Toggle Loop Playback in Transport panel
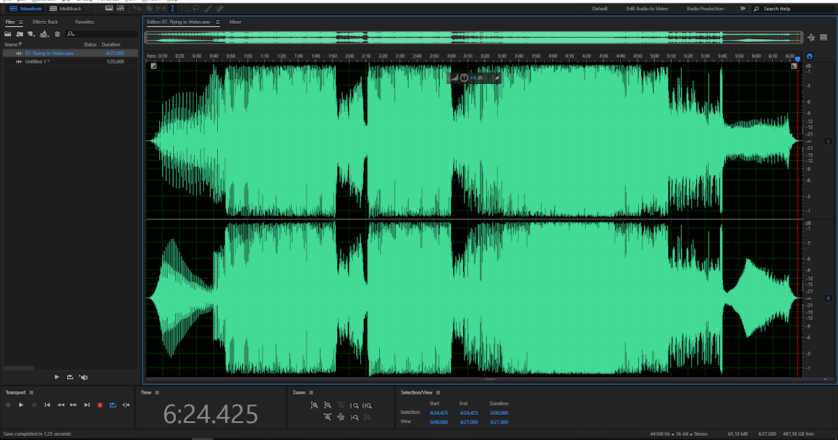 tap(112, 405)
